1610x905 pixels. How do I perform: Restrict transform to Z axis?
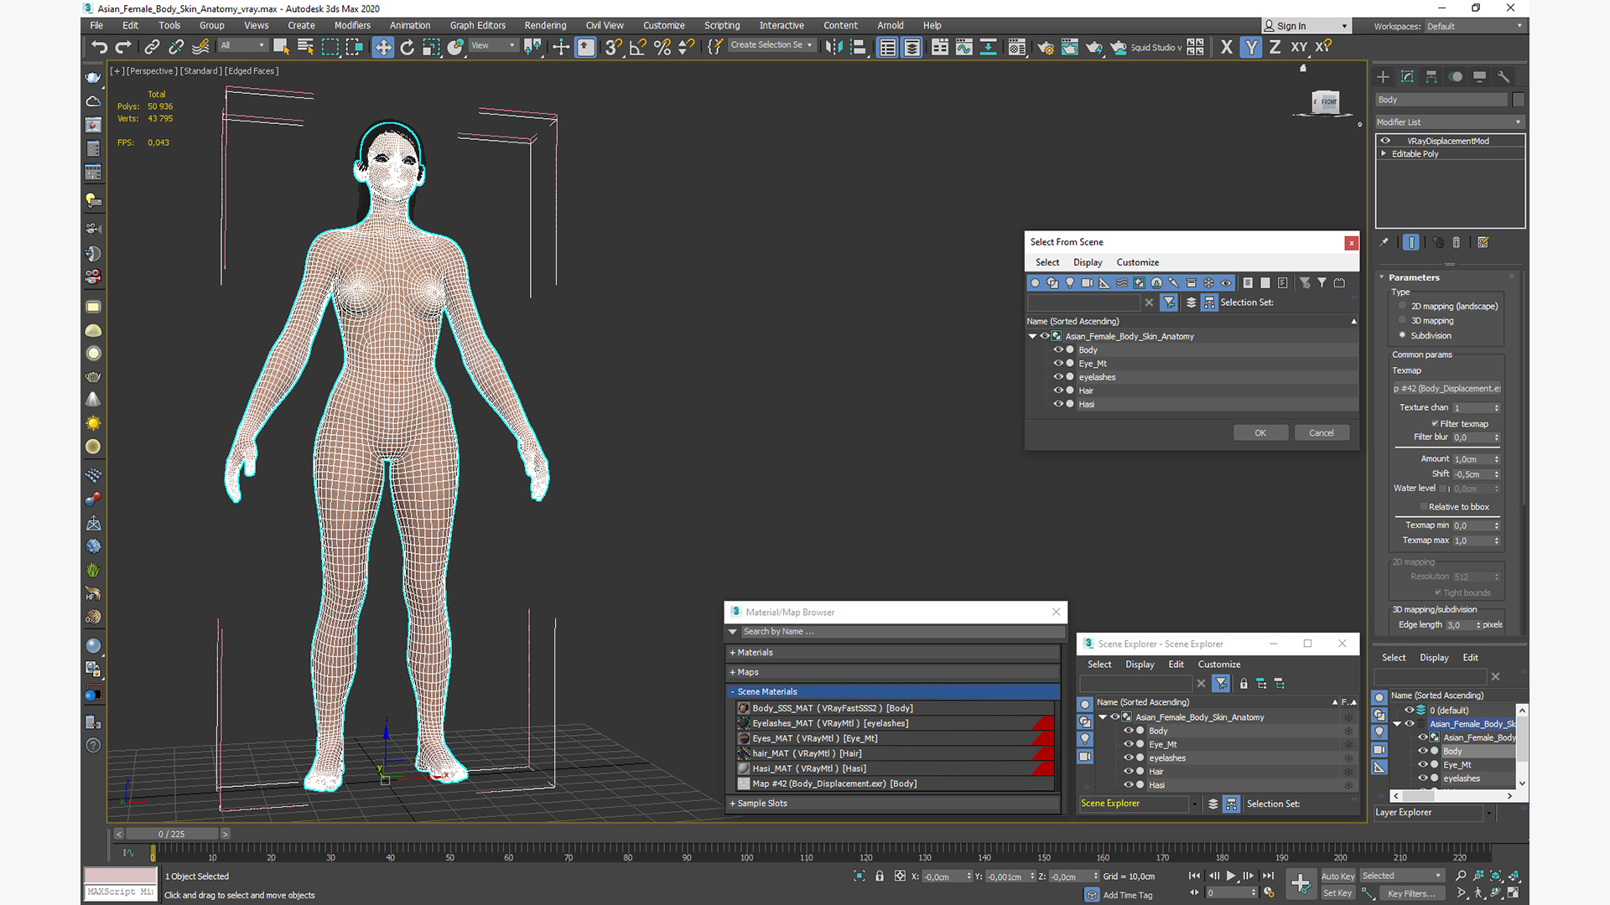click(1275, 47)
